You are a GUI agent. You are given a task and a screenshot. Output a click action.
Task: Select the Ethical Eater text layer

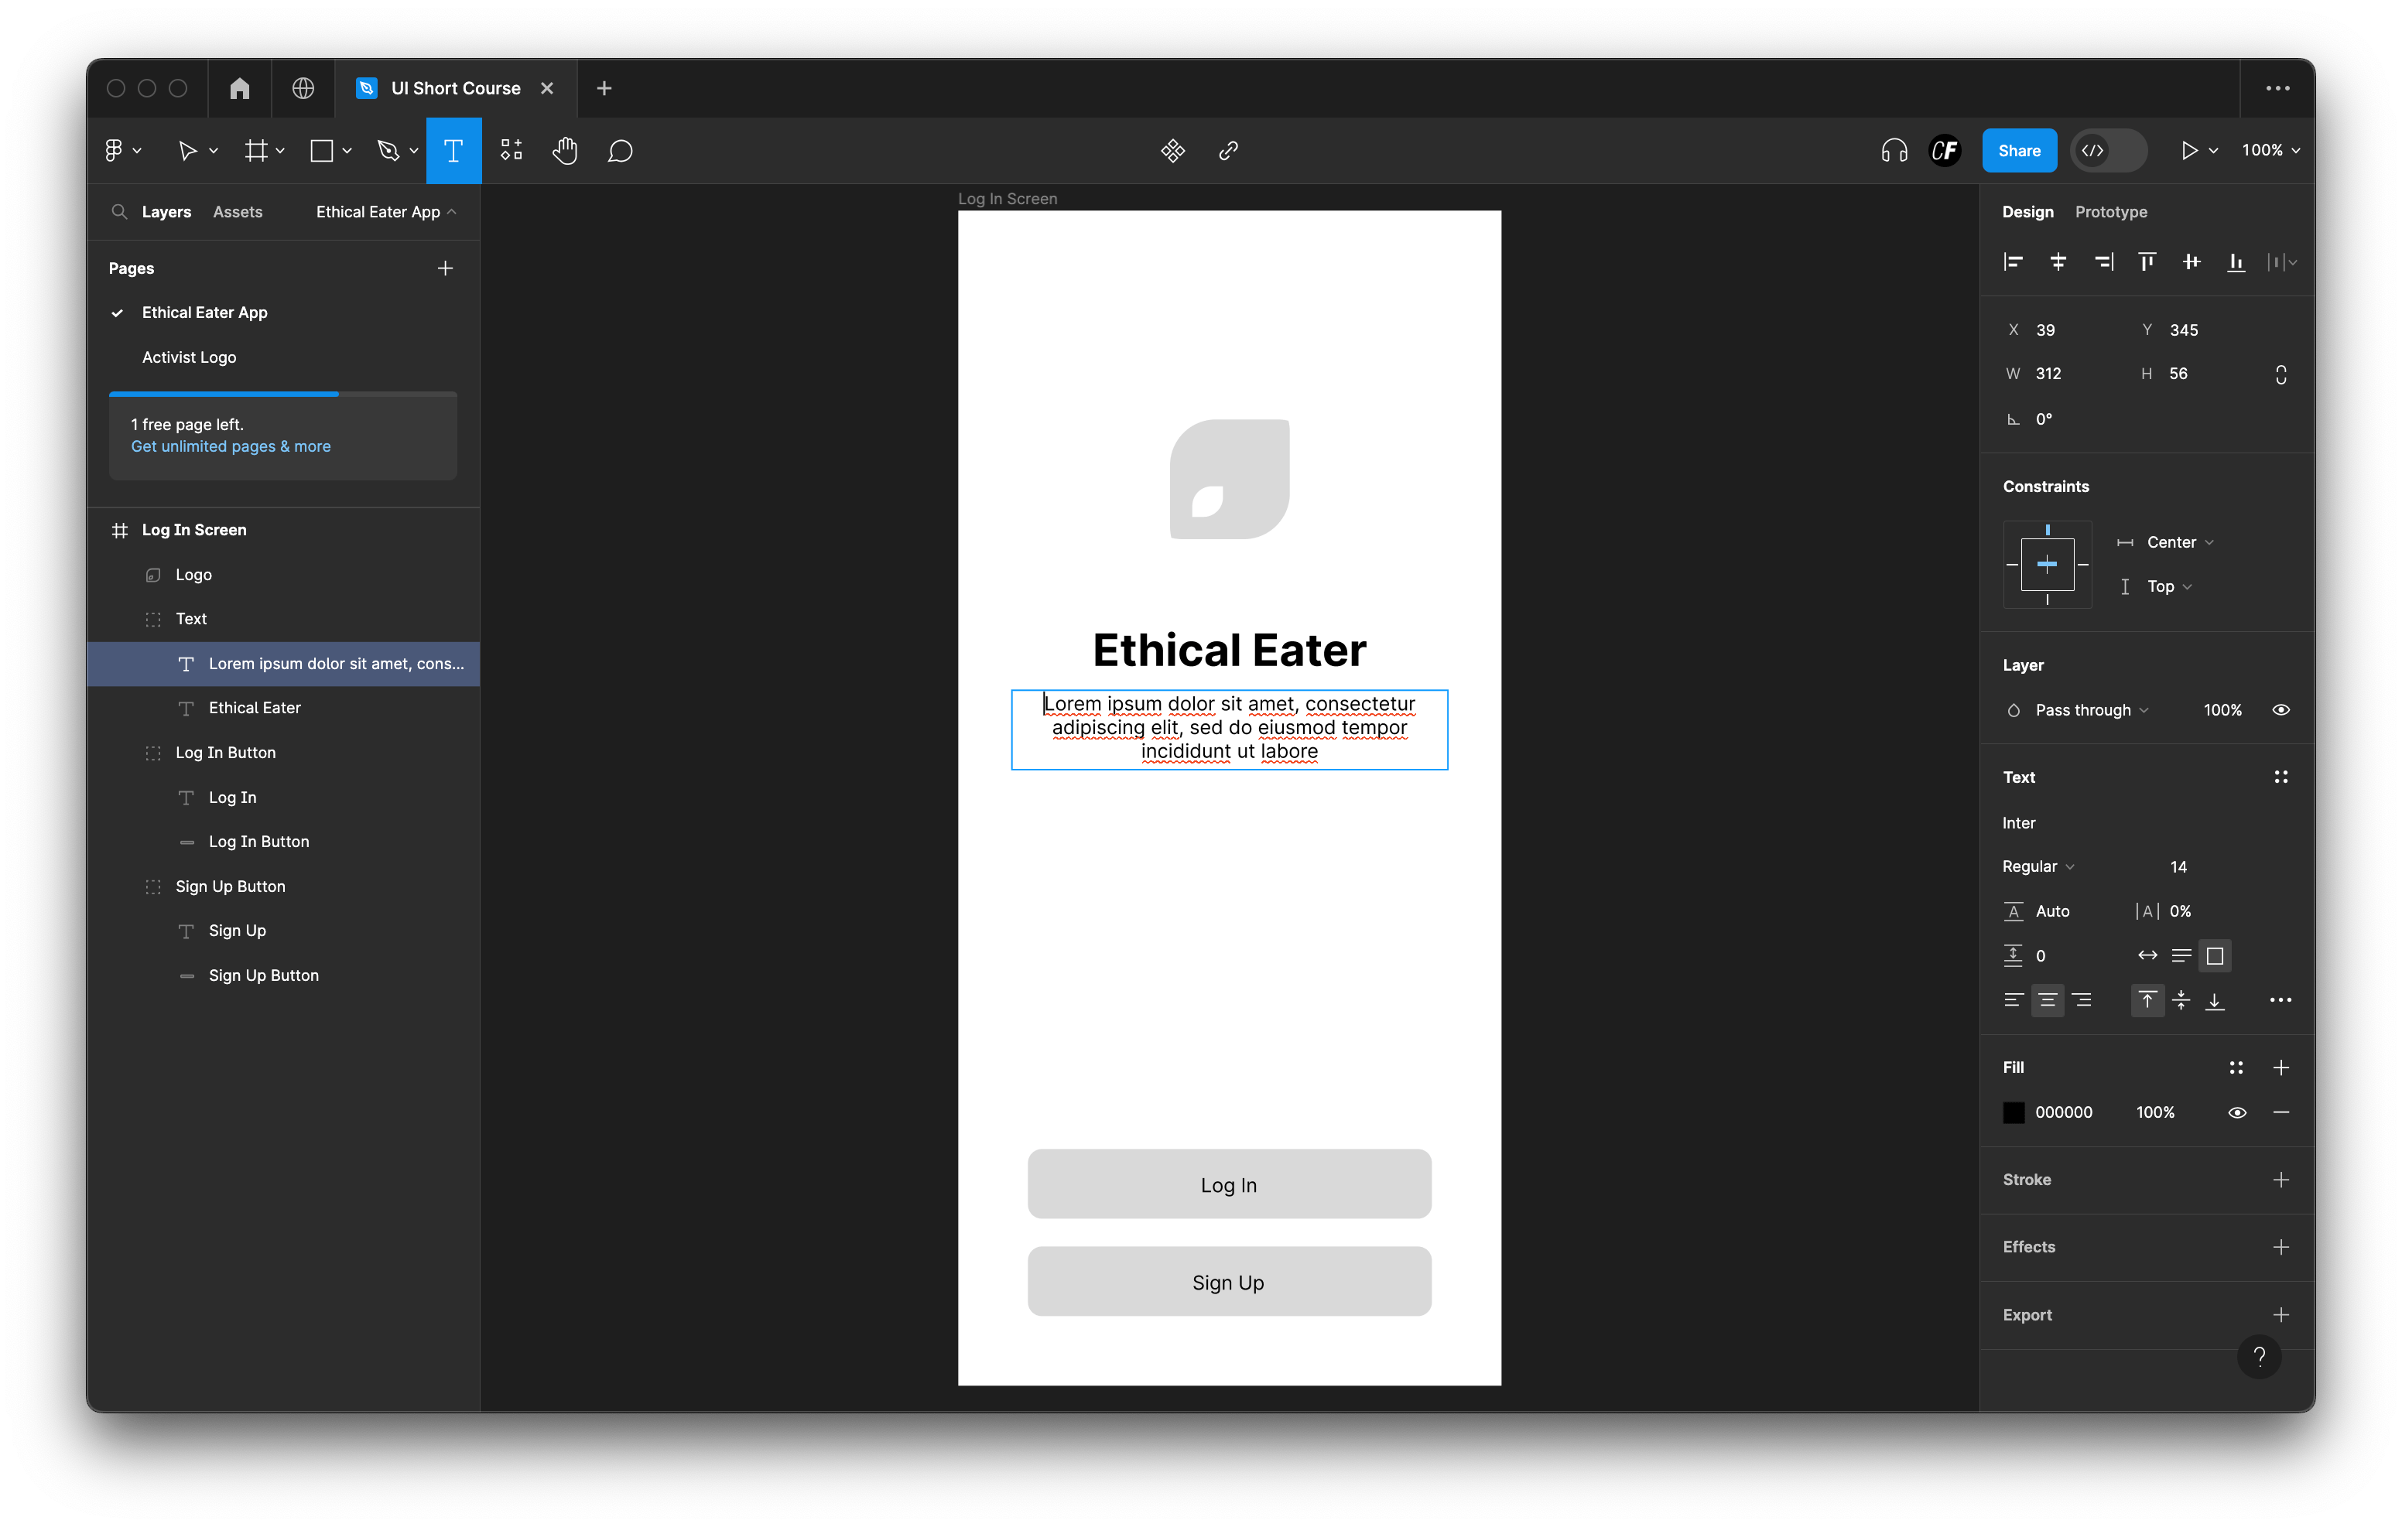255,708
